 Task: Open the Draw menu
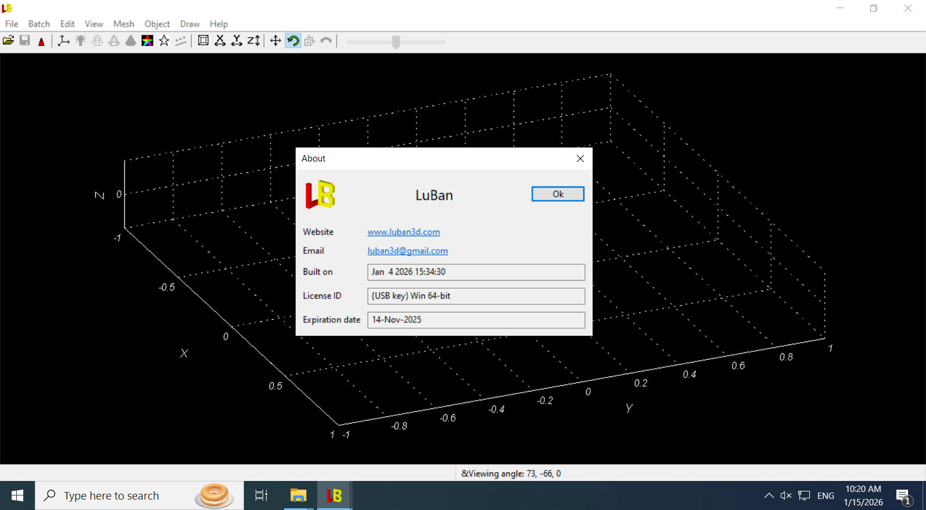coord(189,24)
